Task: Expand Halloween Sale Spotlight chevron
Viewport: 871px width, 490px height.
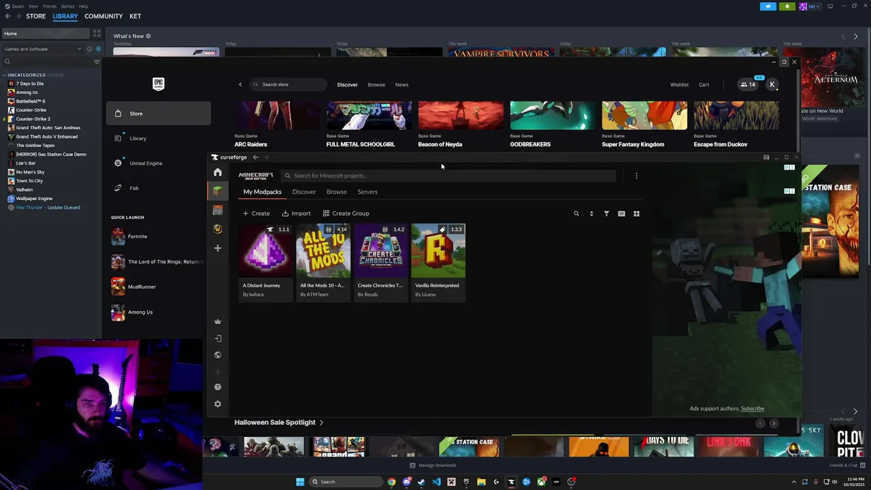Action: (x=321, y=423)
